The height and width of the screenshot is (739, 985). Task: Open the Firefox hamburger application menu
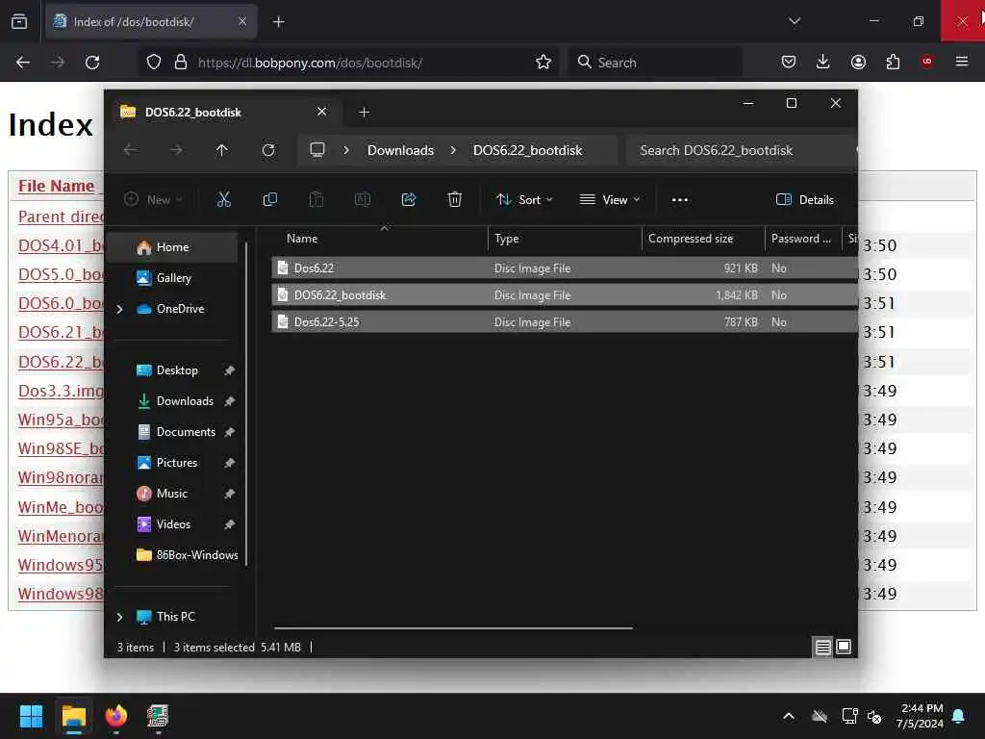tap(962, 62)
